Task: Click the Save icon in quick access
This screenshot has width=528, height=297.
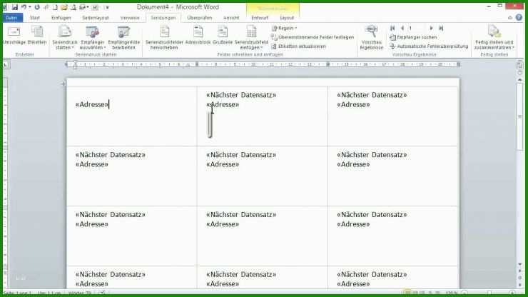Action: point(14,6)
